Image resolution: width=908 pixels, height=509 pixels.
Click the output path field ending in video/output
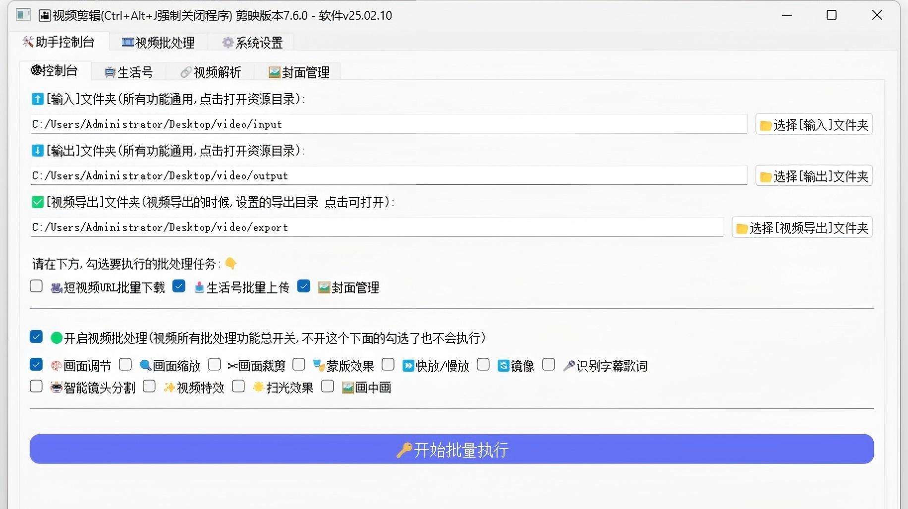click(389, 175)
